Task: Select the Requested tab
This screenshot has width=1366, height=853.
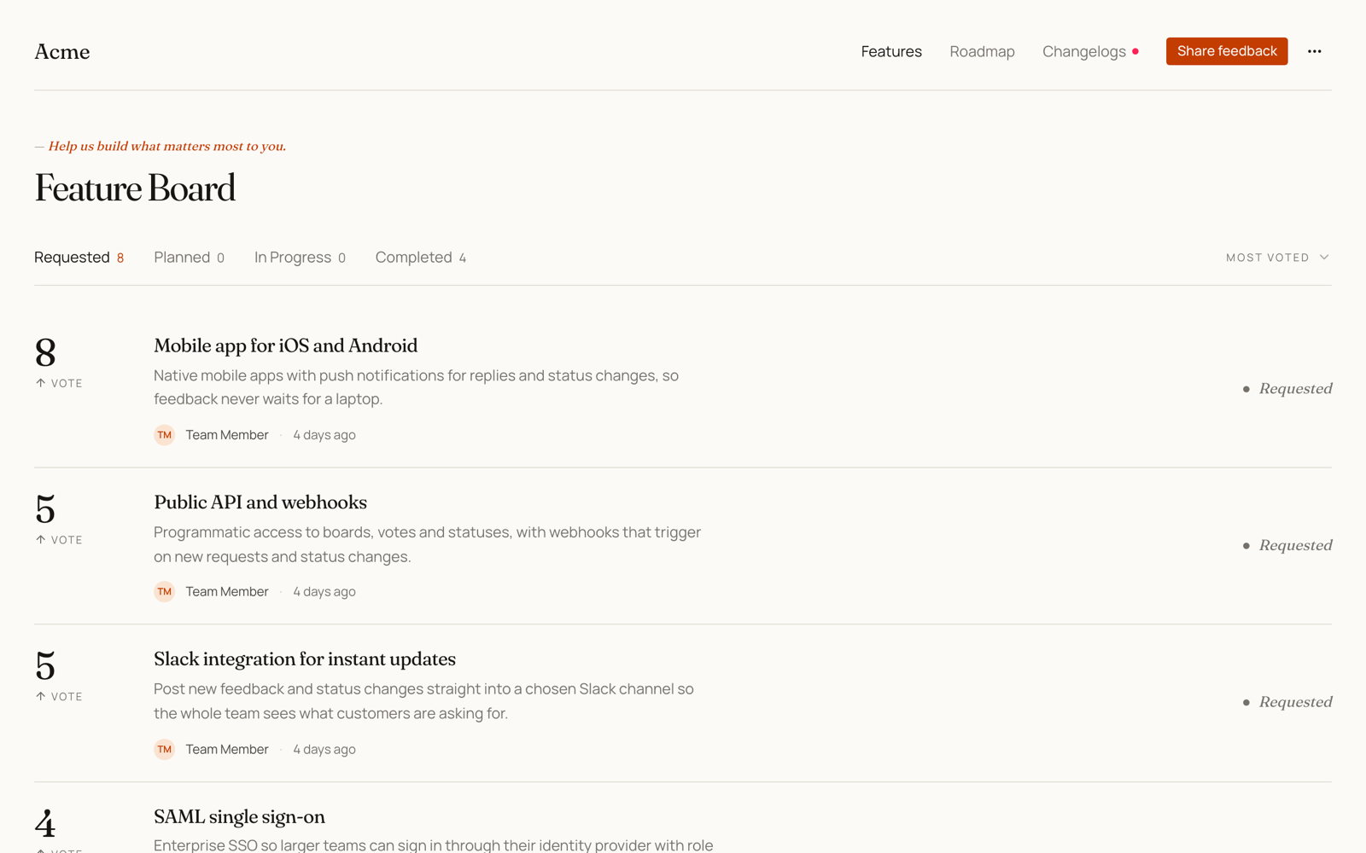Action: [79, 258]
